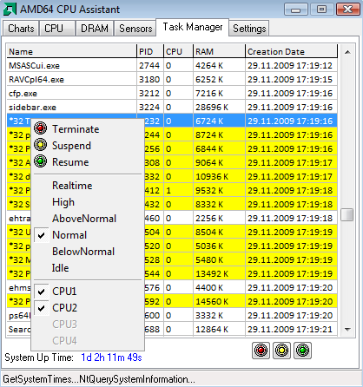Viewport: 363px width, 387px height.
Task: Open the CPU tab
Action: click(57, 29)
